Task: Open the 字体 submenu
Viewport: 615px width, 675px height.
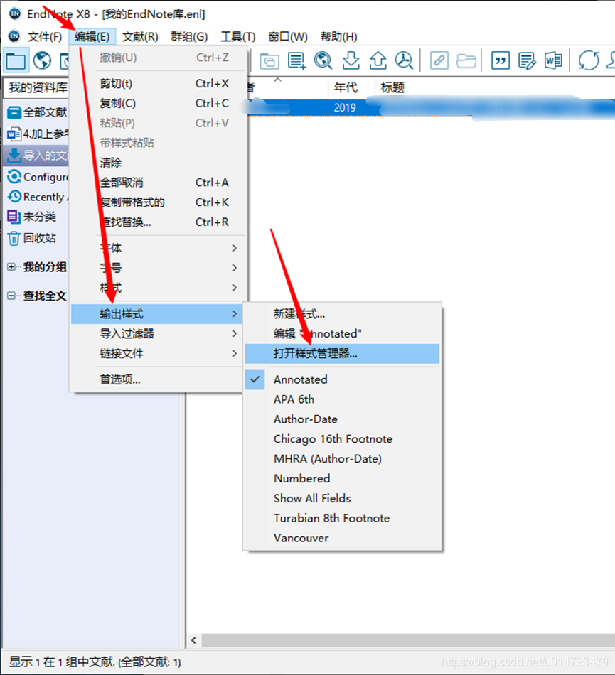Action: pos(157,248)
